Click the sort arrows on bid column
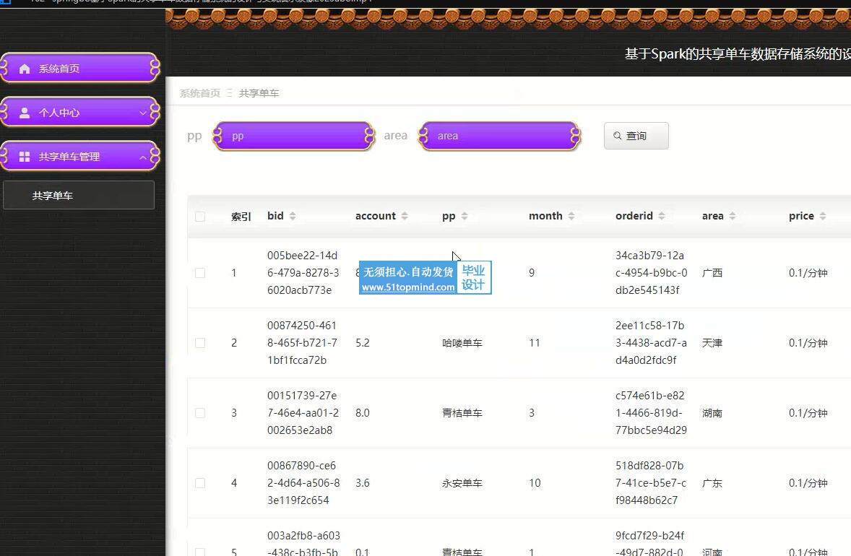Screen dimensions: 851x556 point(292,216)
